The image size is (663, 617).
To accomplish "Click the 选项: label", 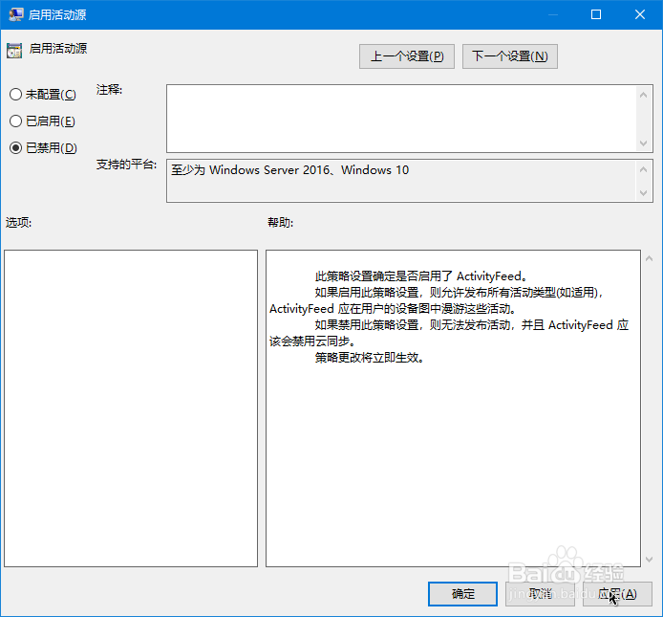I will (18, 222).
